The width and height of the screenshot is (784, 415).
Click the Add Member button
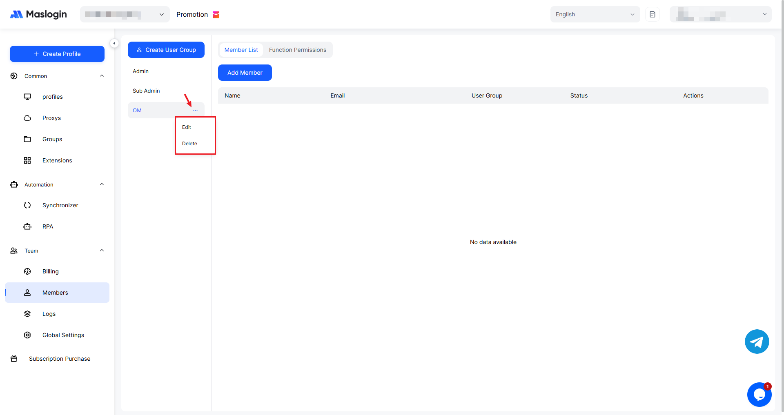[x=245, y=73]
